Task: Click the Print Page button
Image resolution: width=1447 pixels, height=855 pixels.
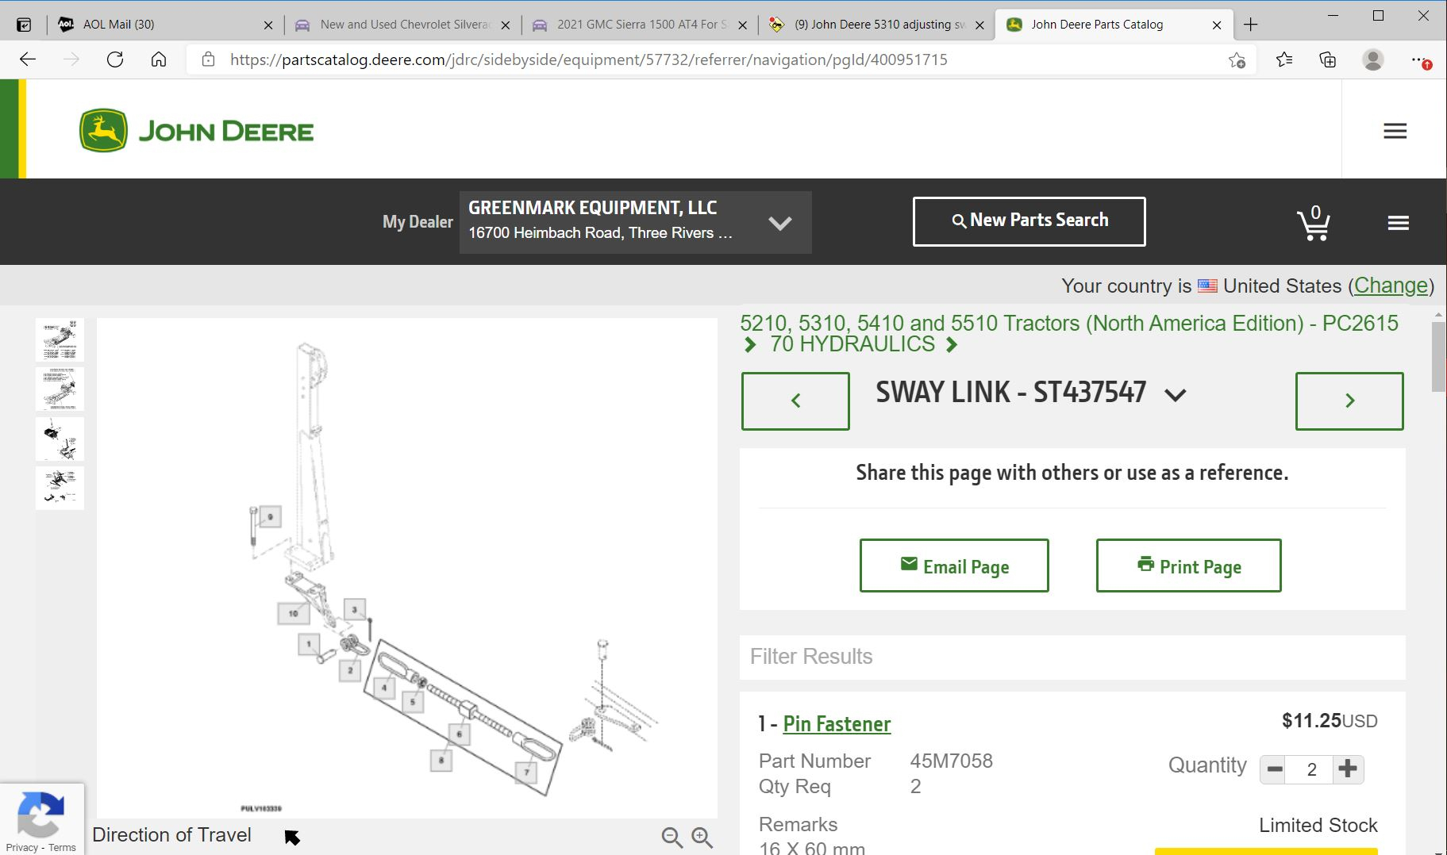Action: coord(1188,566)
